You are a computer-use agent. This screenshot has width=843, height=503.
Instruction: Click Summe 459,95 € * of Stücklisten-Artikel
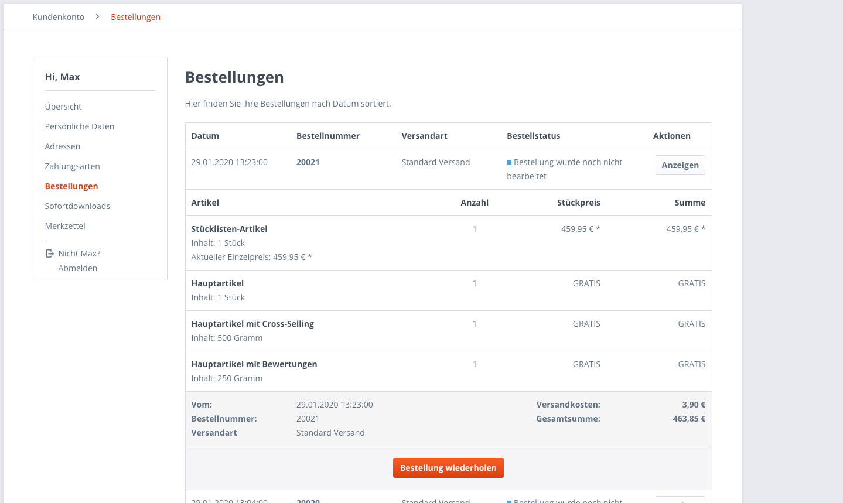coord(686,229)
